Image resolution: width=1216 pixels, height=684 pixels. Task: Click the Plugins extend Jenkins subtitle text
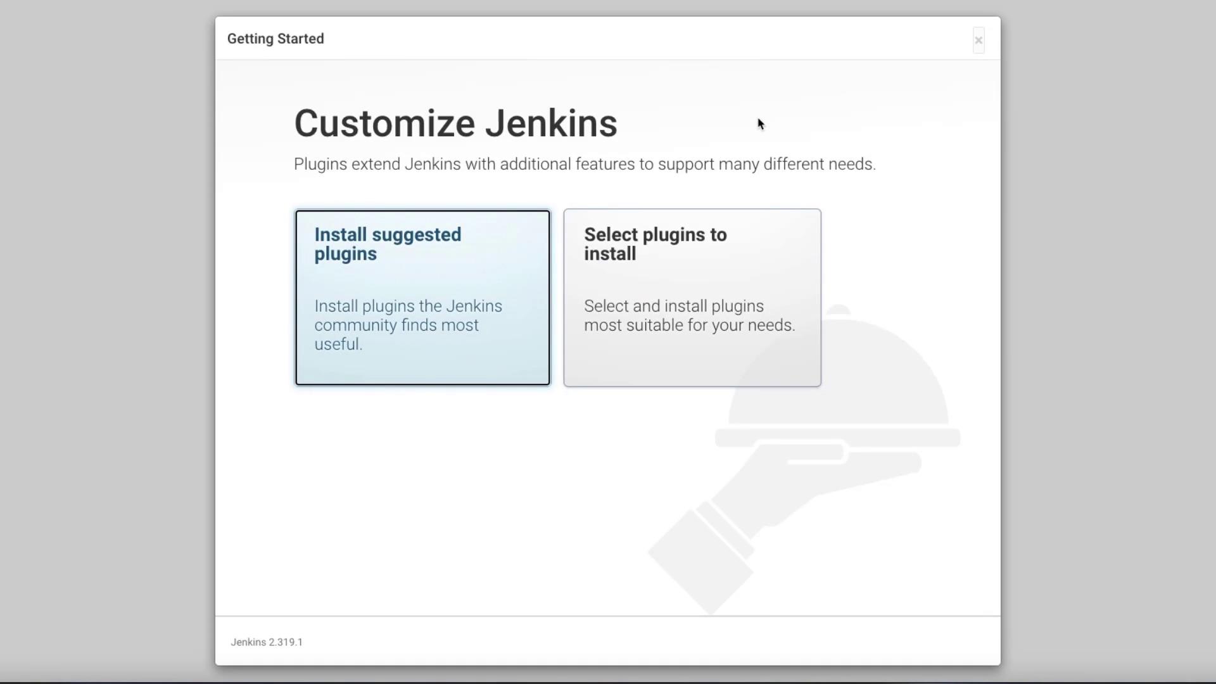point(584,164)
